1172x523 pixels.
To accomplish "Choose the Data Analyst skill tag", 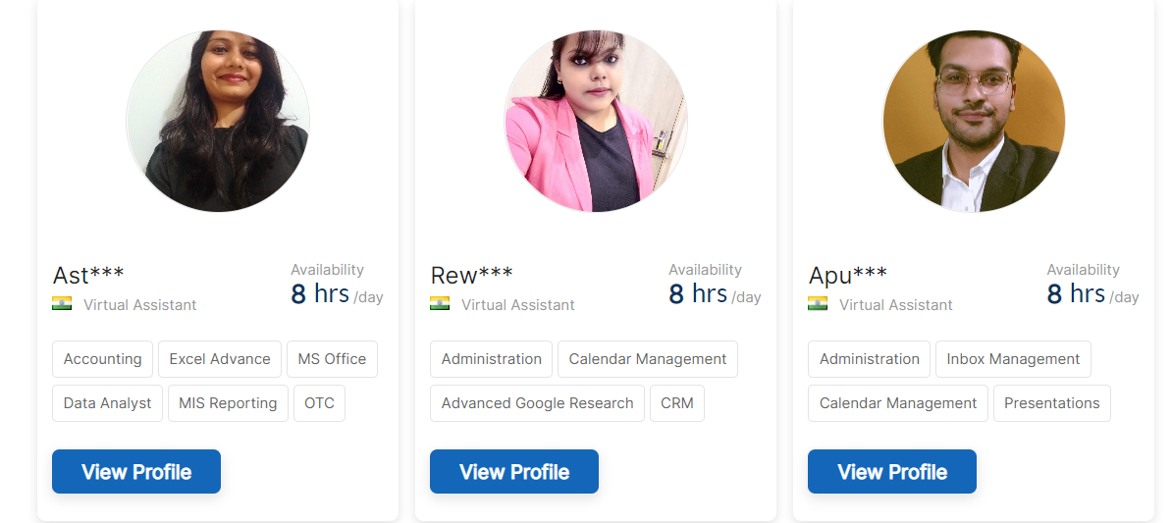I will click(x=108, y=403).
